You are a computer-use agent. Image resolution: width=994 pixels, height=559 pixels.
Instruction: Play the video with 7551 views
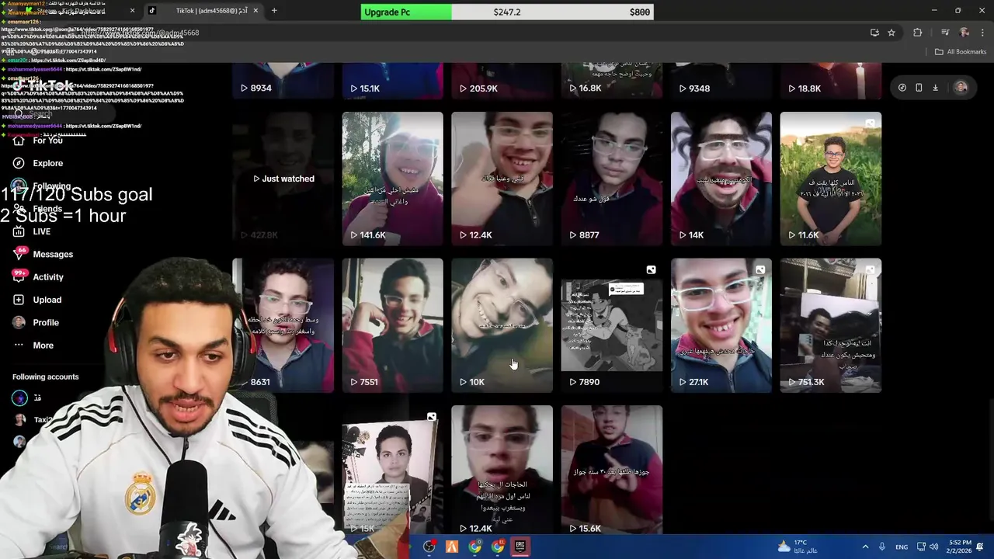pos(393,325)
